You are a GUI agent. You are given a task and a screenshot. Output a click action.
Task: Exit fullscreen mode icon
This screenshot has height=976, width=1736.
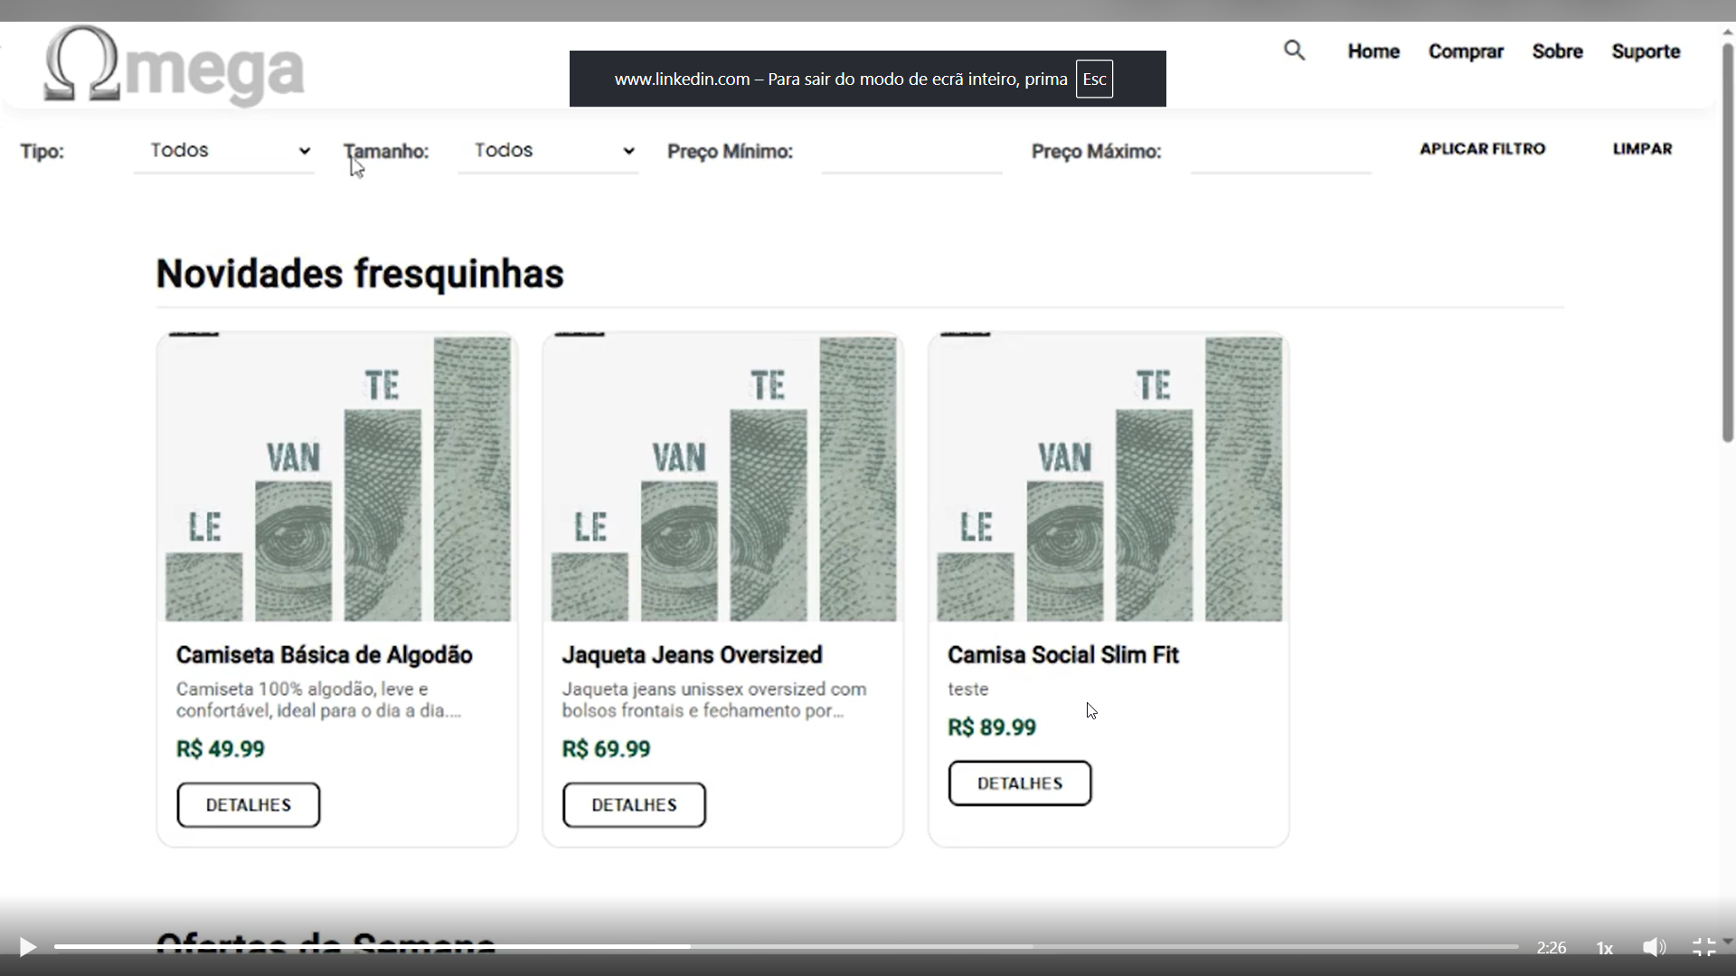coord(1703,947)
